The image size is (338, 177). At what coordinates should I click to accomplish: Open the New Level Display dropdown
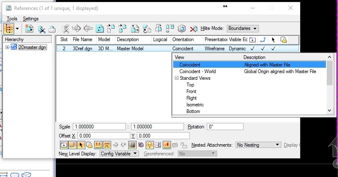[119, 154]
